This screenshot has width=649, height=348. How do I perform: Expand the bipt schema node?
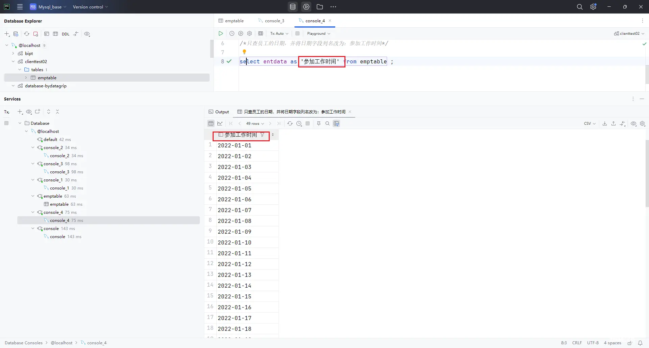[x=13, y=53]
